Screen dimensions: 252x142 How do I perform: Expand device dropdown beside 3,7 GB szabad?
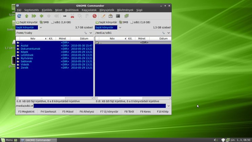41,27
